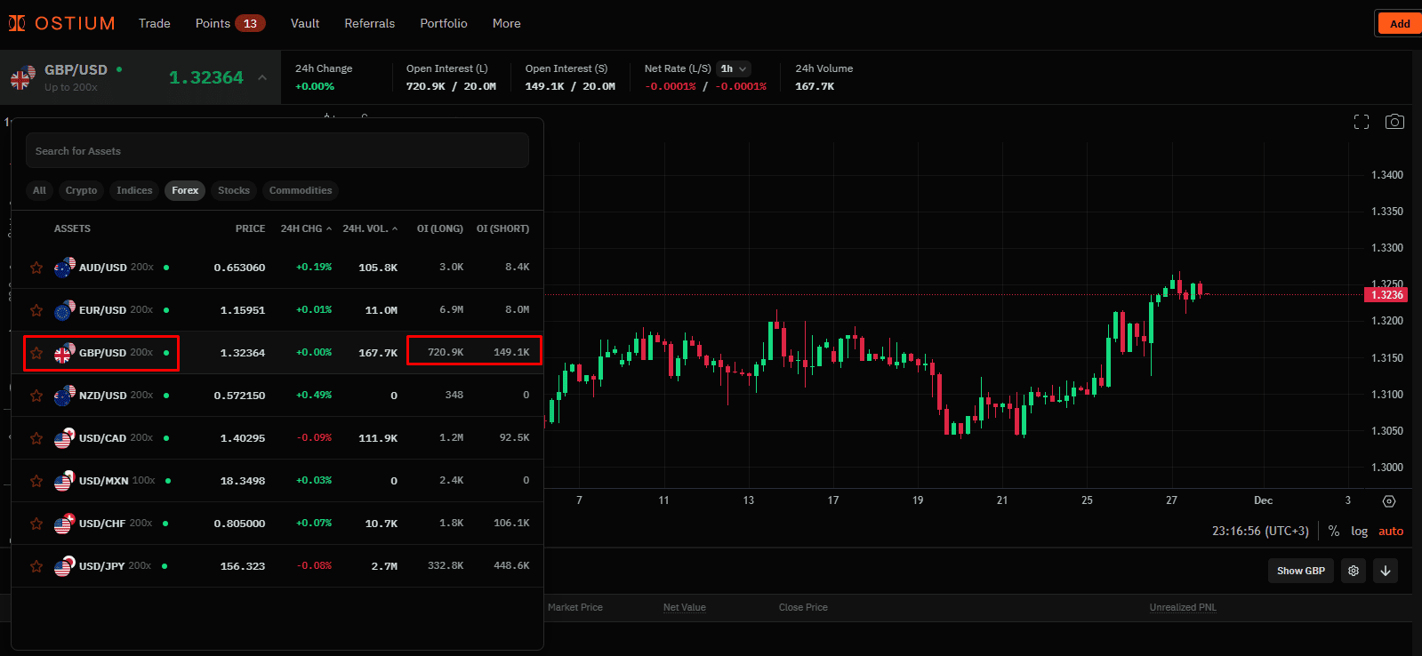The width and height of the screenshot is (1422, 656).
Task: Open the Net Rate 1h dropdown
Action: click(734, 68)
